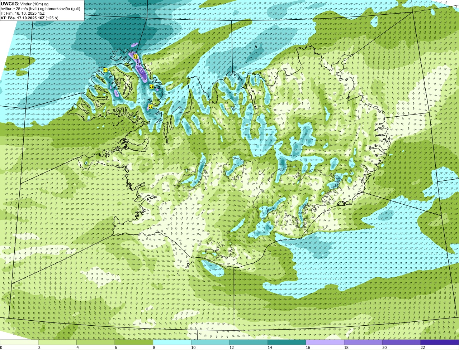This screenshot has height=350, width=459.
Task: Click the color scale tick label 18
Action: (346, 347)
